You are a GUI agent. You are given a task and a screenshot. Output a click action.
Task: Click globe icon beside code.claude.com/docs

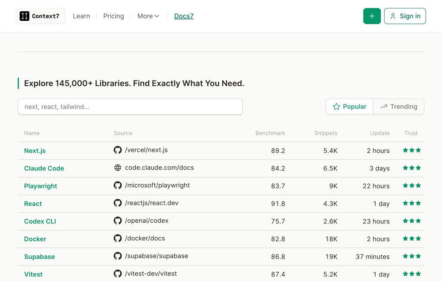coord(118,168)
